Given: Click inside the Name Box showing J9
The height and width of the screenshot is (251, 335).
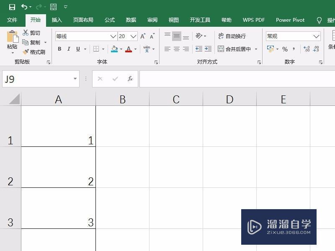Looking at the screenshot, I should [x=33, y=79].
